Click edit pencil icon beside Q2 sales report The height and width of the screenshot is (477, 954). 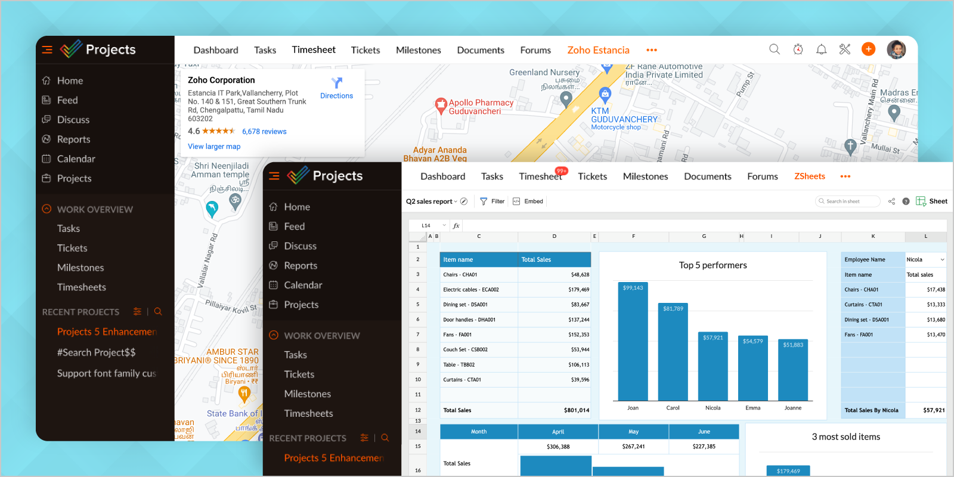pyautogui.click(x=464, y=202)
